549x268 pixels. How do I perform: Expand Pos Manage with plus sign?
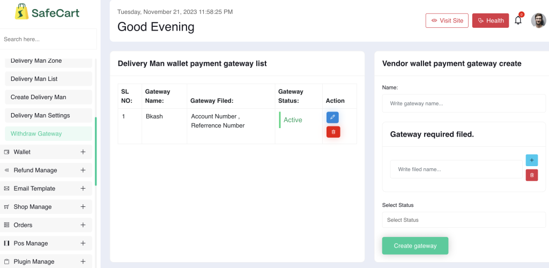point(83,243)
